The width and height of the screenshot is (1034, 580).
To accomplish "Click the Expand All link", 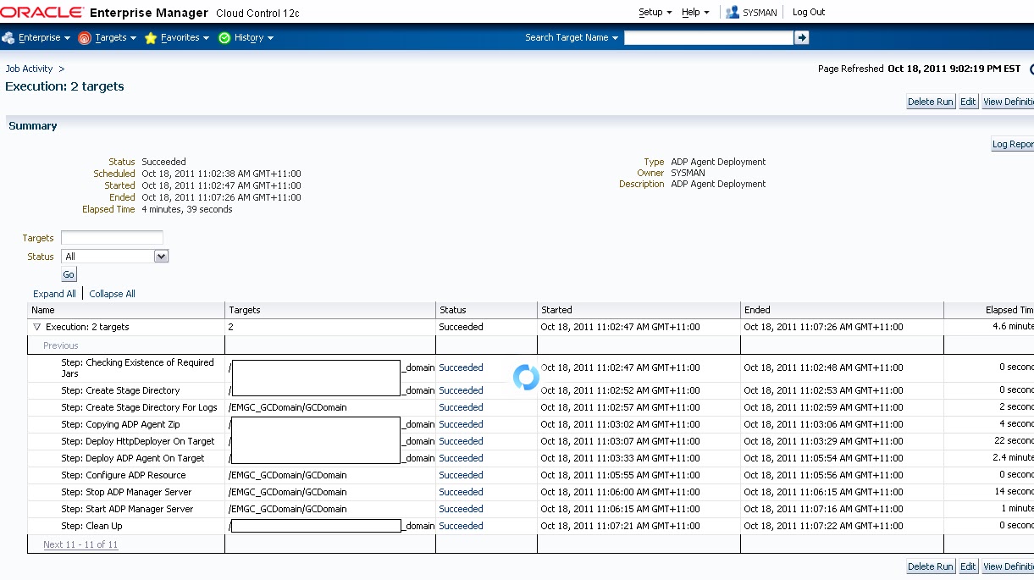I will click(x=53, y=294).
